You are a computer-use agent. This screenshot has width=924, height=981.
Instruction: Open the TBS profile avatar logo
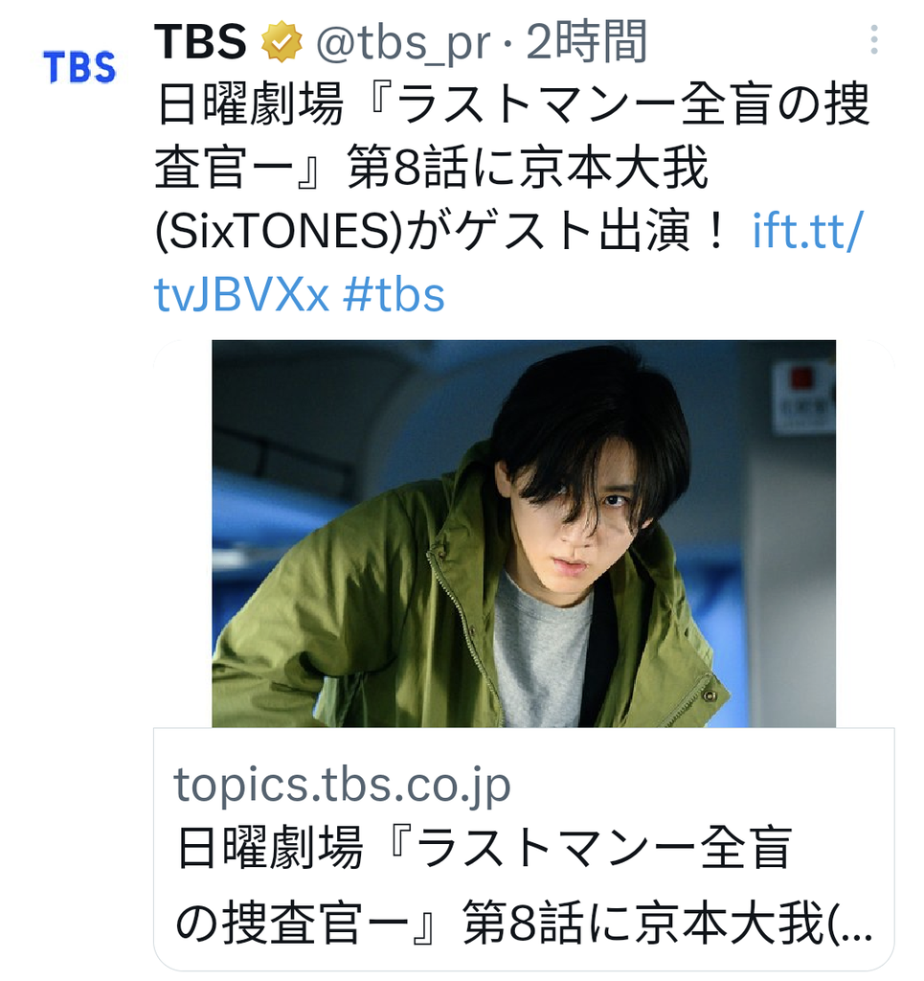point(79,68)
